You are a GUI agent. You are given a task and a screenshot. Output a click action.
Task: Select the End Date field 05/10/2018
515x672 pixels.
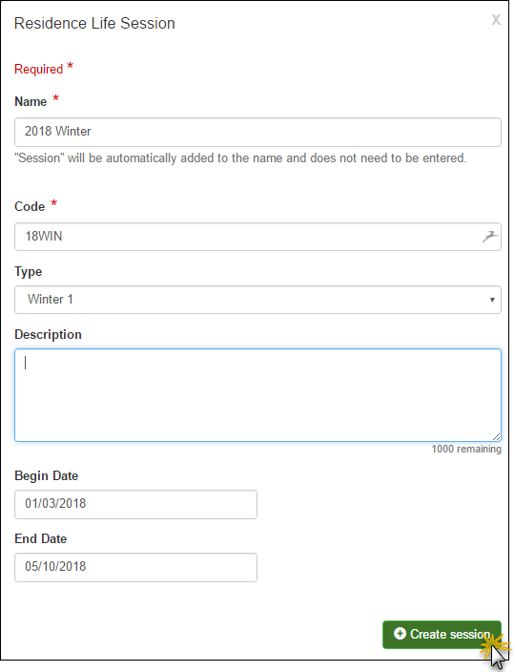pyautogui.click(x=135, y=567)
